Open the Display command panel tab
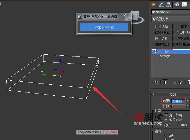This screenshot has width=190, height=140. [184, 4]
